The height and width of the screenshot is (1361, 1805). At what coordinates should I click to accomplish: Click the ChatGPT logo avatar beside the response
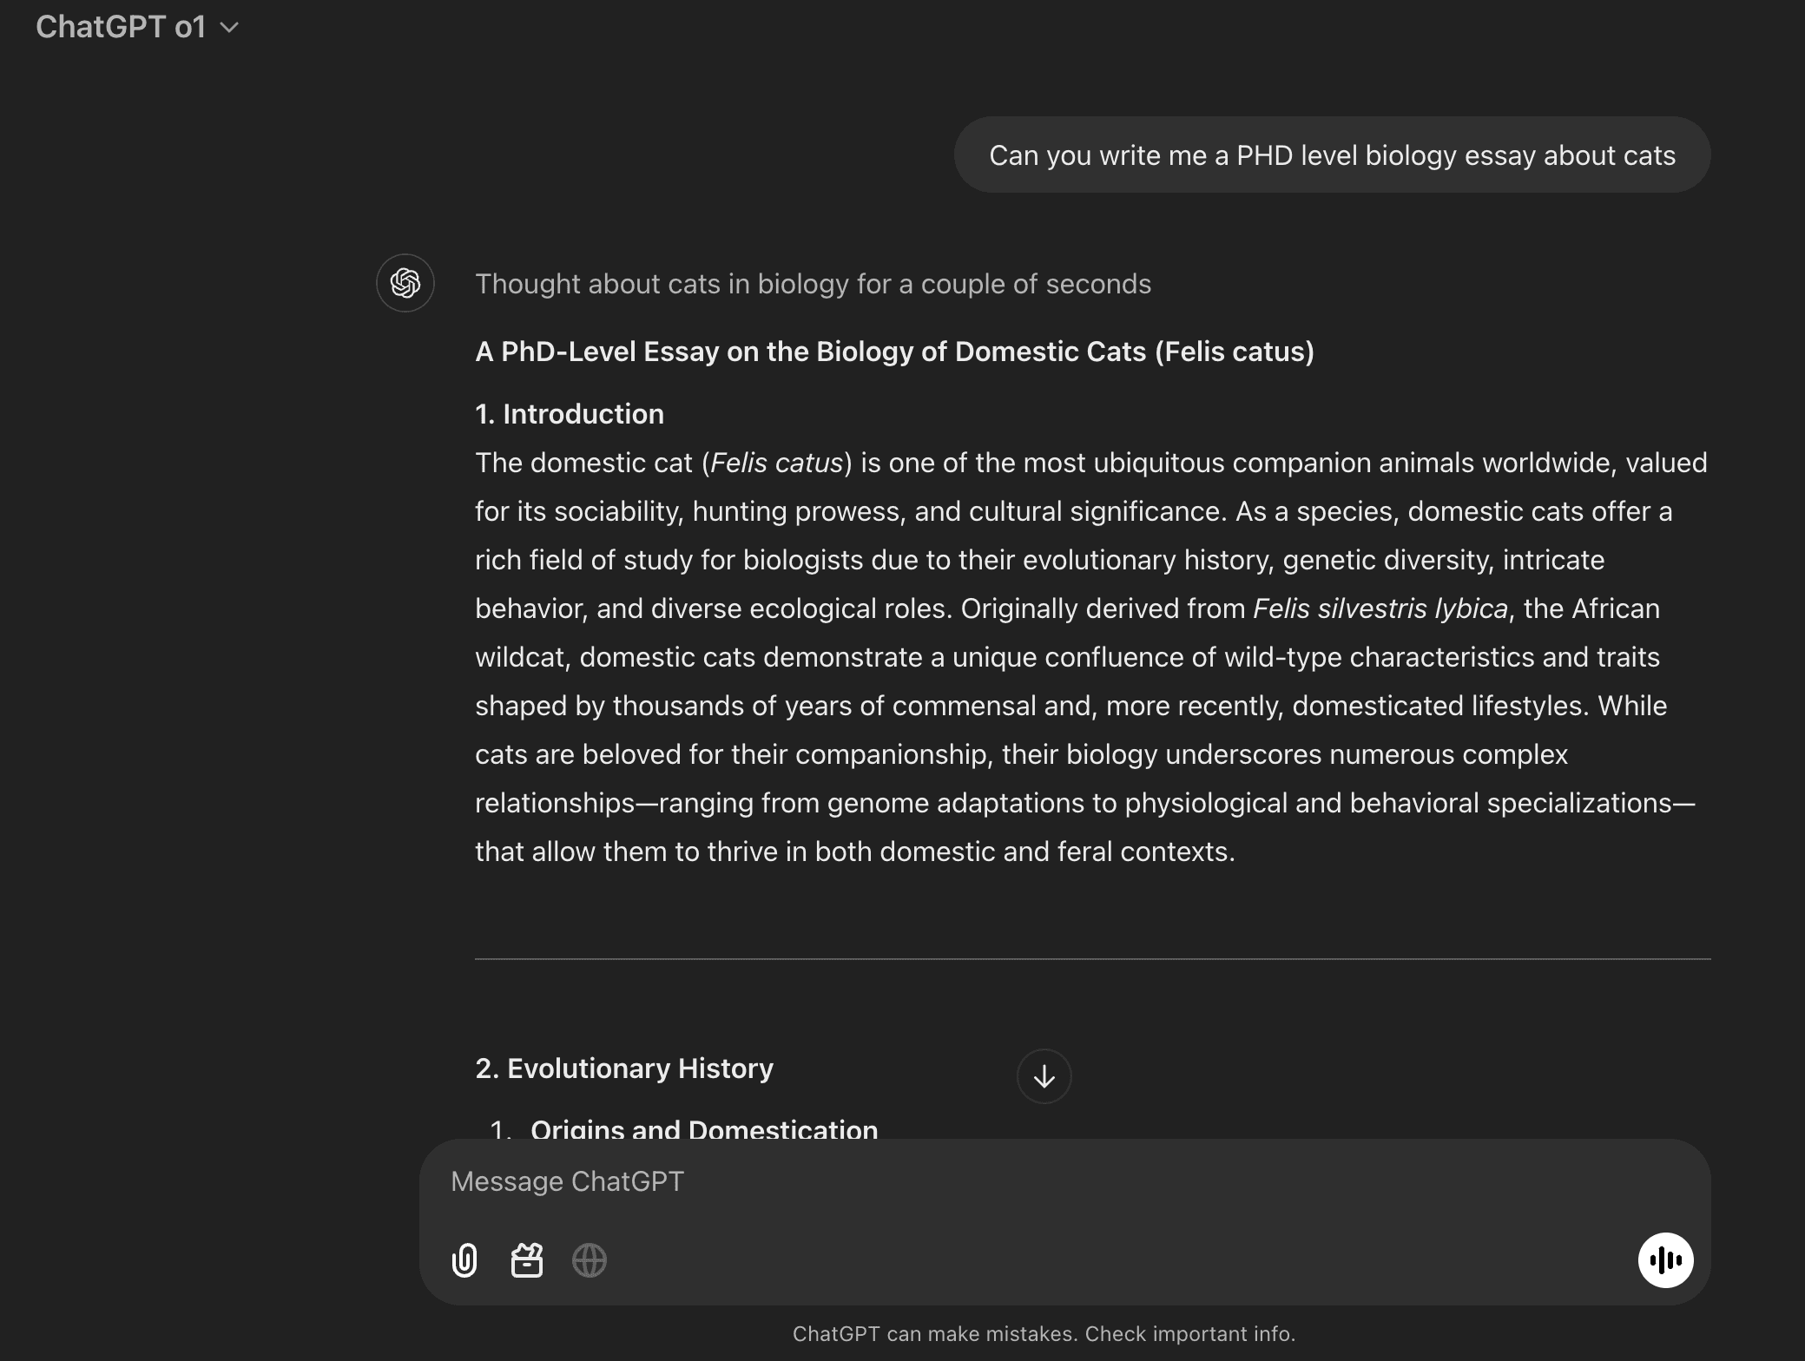[x=405, y=283]
